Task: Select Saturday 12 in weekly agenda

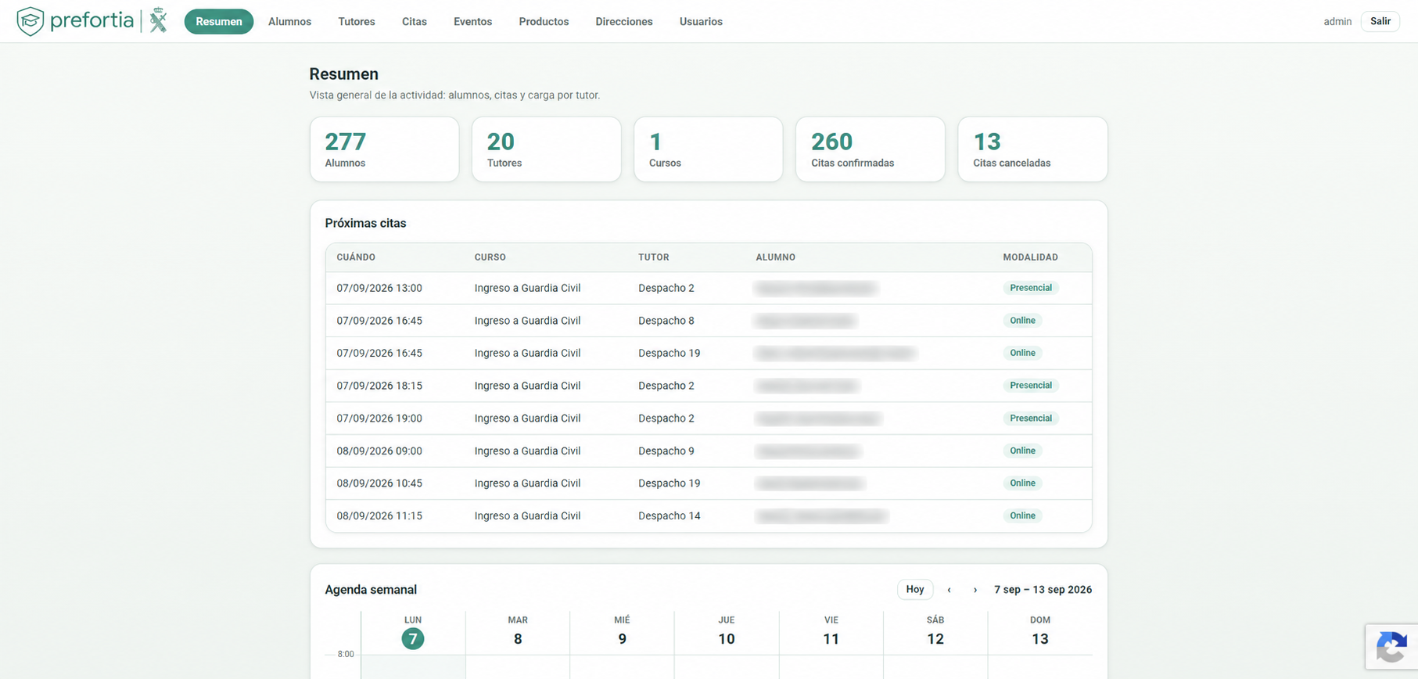Action: (935, 639)
